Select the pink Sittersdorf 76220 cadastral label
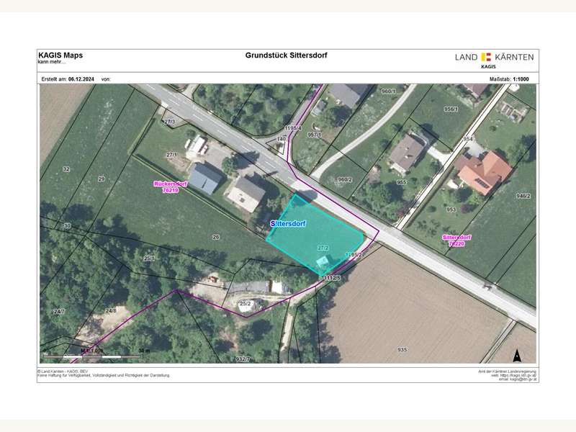 [456, 240]
